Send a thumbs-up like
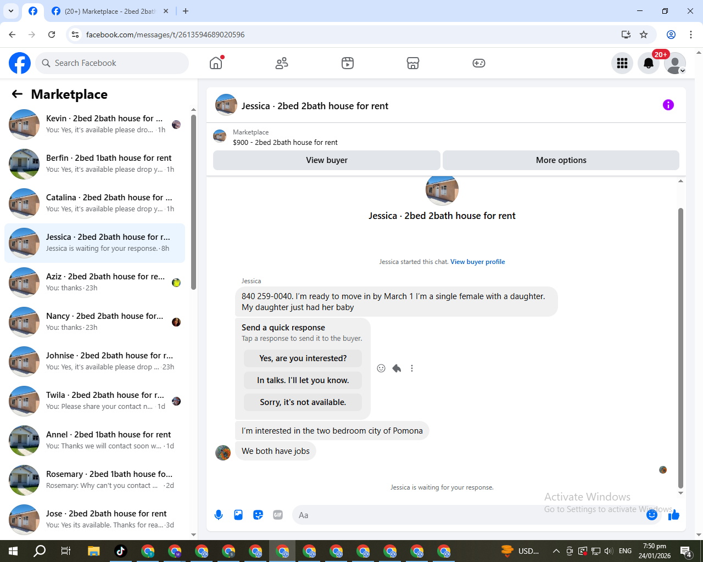The width and height of the screenshot is (703, 562). (x=674, y=515)
